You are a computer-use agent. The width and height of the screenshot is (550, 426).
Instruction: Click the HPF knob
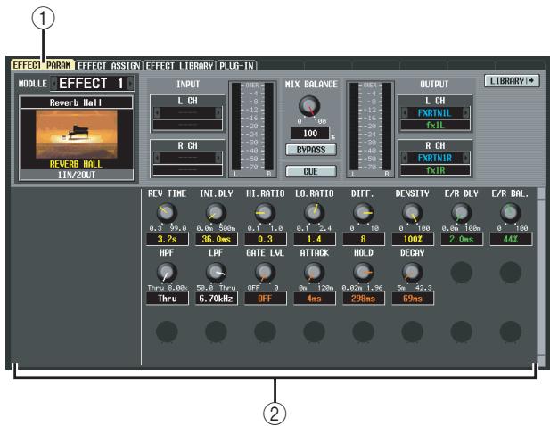tap(167, 272)
